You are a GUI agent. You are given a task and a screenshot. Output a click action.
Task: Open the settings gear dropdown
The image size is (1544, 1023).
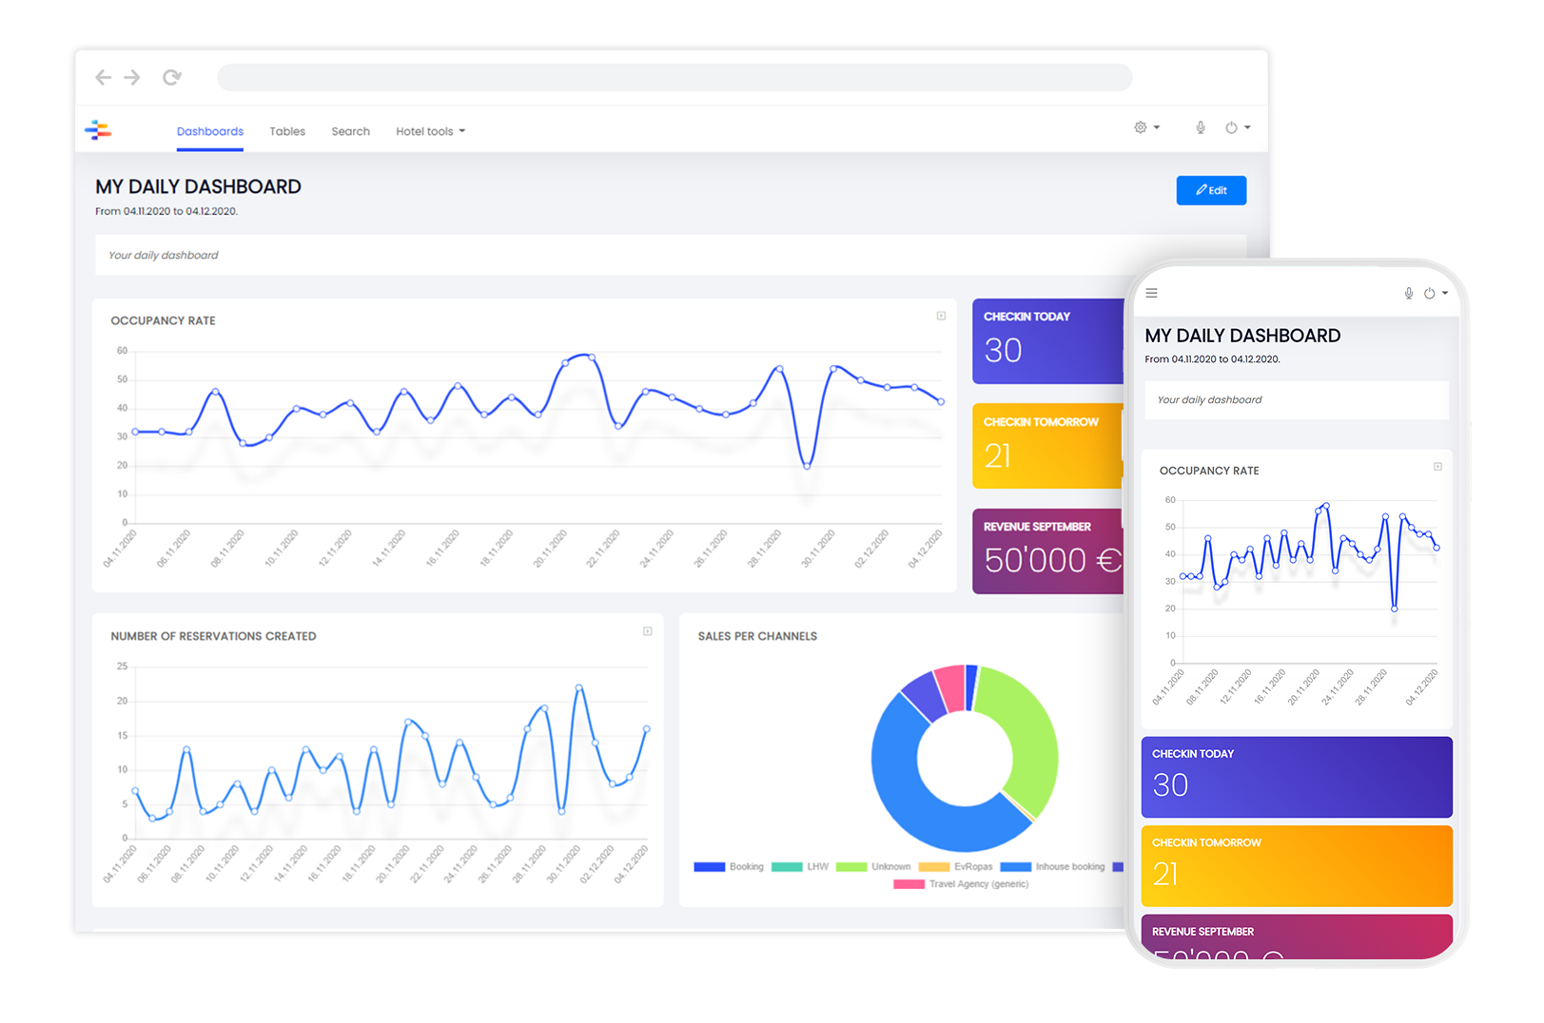1145,127
